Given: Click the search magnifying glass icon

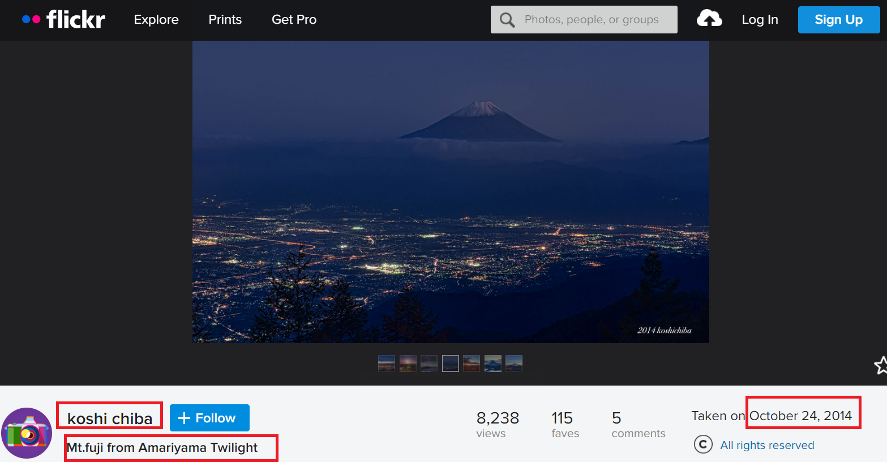Looking at the screenshot, I should [x=507, y=20].
